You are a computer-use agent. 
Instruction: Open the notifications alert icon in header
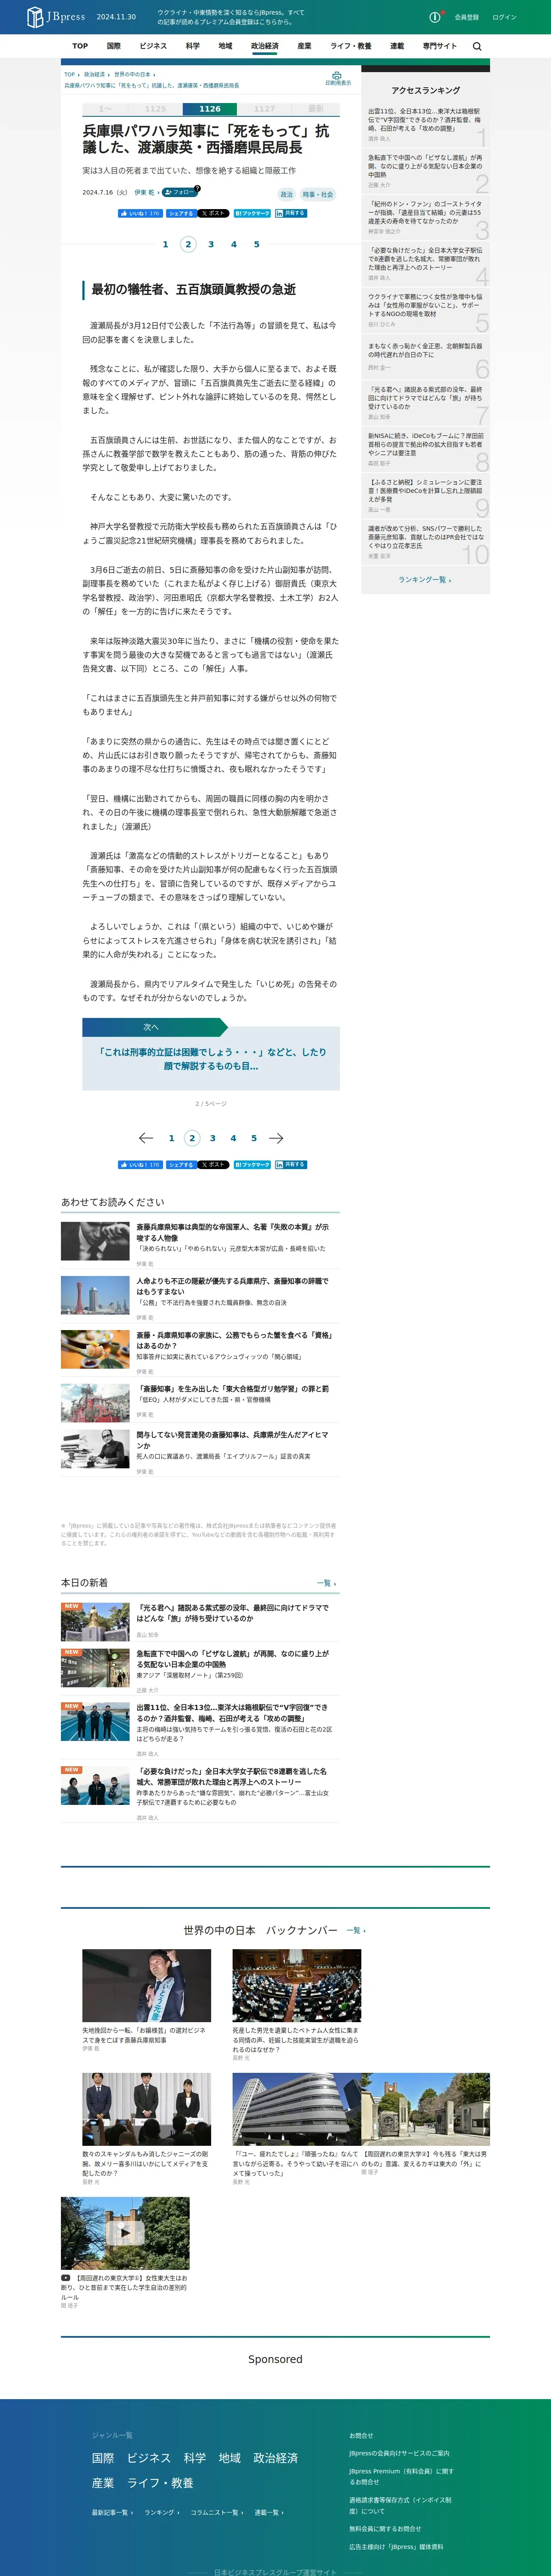point(435,17)
